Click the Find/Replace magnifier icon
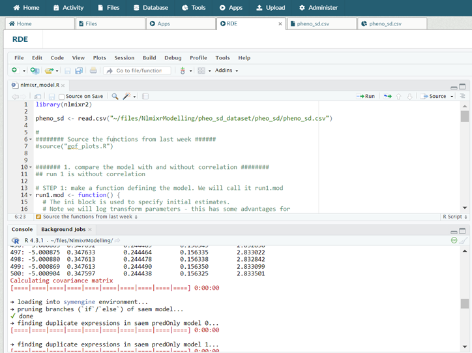 click(115, 96)
